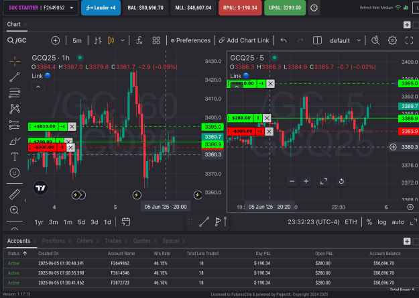Image resolution: width=419 pixels, height=298 pixels.
Task: Open the emoji icons tool
Action: tap(15, 172)
